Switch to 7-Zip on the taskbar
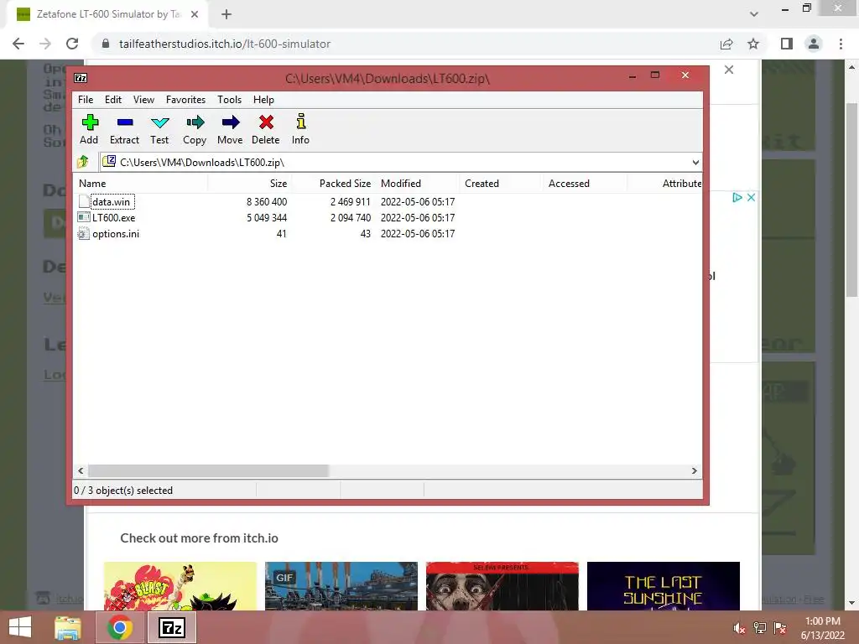This screenshot has height=644, width=859. (x=171, y=627)
